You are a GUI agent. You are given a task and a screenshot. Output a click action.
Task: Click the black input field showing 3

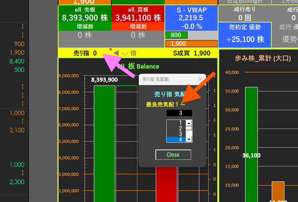[179, 113]
